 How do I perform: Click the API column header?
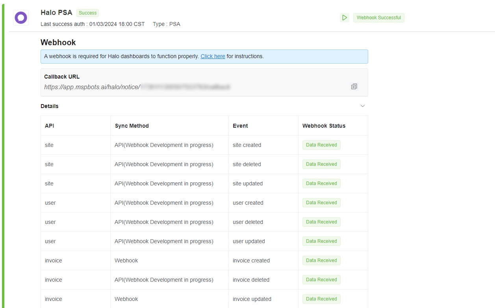coord(50,126)
